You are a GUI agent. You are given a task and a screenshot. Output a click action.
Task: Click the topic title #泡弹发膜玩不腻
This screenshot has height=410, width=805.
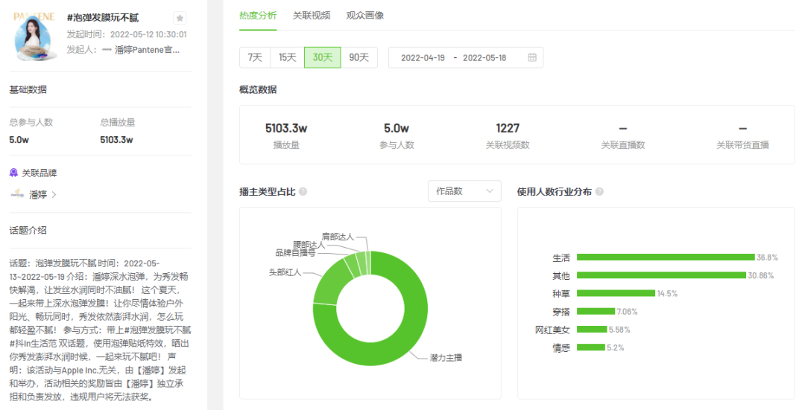[x=103, y=18]
